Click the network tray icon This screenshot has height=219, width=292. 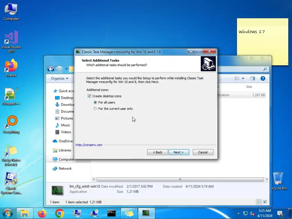click(246, 213)
